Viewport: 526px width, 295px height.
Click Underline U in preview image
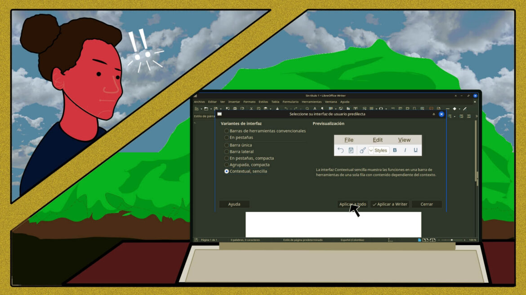(x=415, y=150)
